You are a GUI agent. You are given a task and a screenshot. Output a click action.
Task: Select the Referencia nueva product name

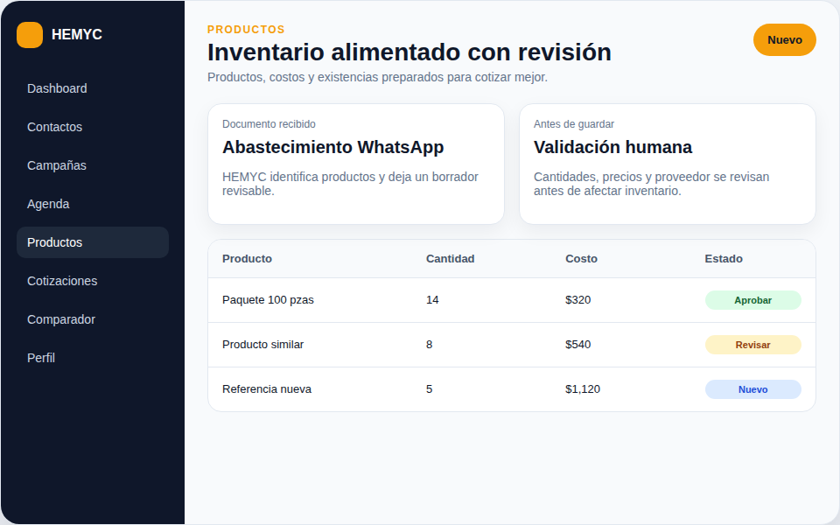point(267,388)
